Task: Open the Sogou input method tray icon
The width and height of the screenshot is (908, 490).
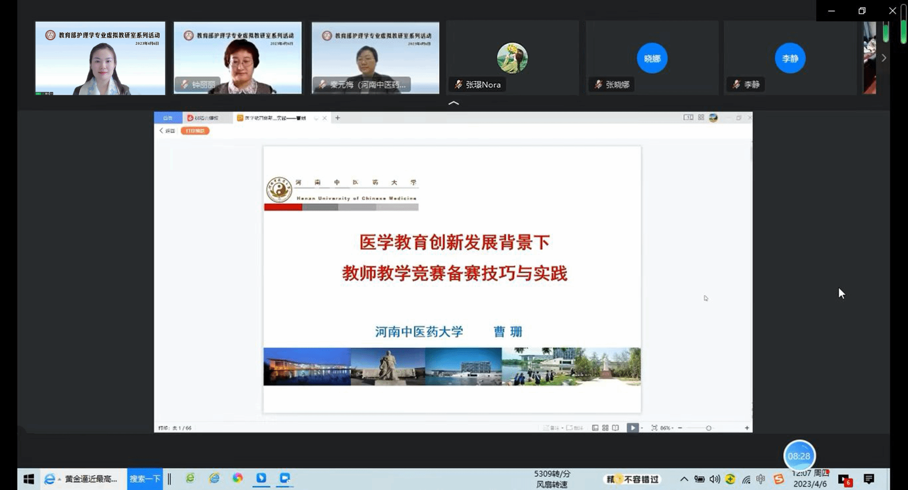Action: click(779, 479)
